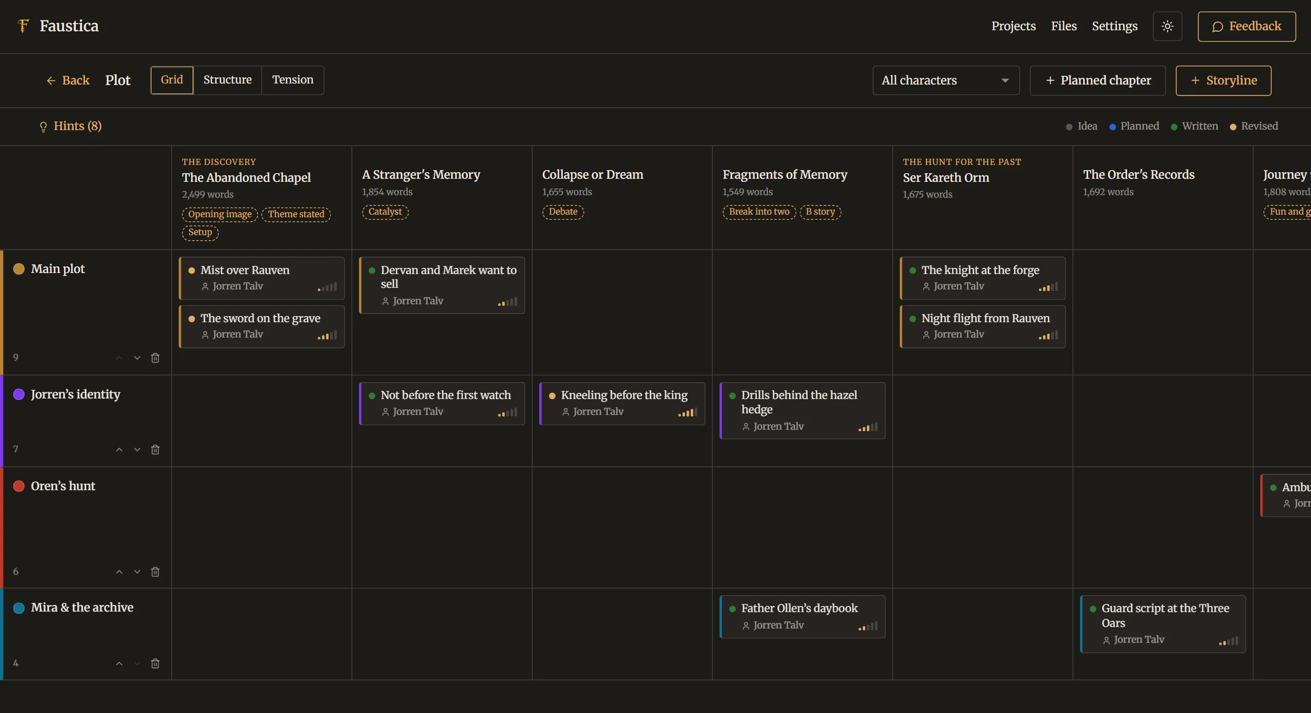Move Main plot storyline down with chevron

pos(137,358)
